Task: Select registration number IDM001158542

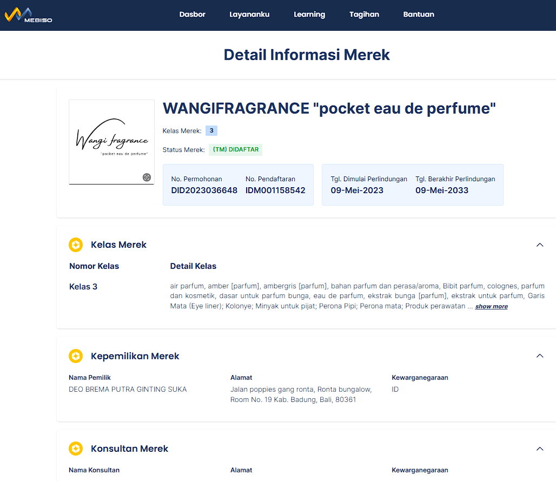Action: pyautogui.click(x=275, y=190)
